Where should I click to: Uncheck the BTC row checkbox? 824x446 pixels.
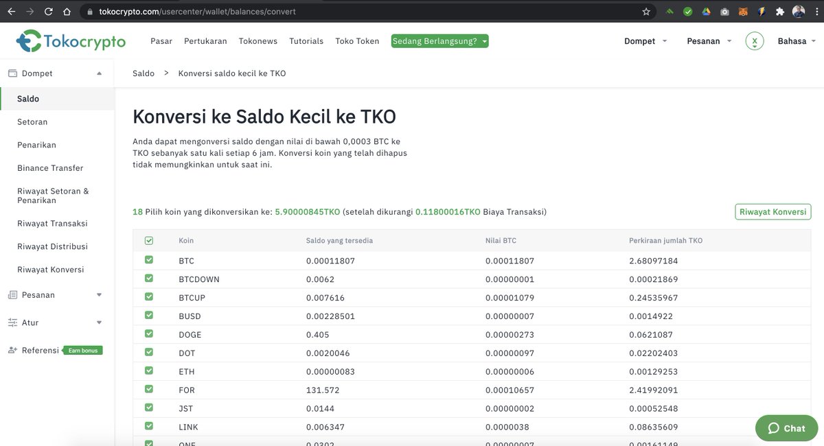(149, 260)
